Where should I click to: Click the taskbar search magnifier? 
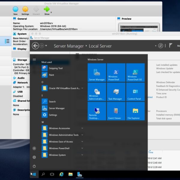click(x=43, y=174)
